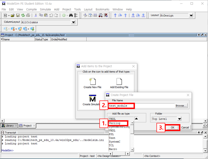Open the Bookmarks menu

point(102,10)
